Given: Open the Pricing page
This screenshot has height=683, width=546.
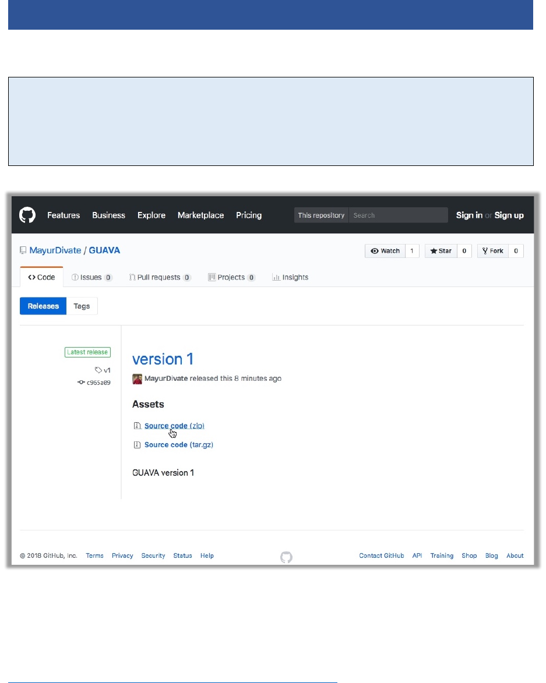Looking at the screenshot, I should click(x=249, y=215).
